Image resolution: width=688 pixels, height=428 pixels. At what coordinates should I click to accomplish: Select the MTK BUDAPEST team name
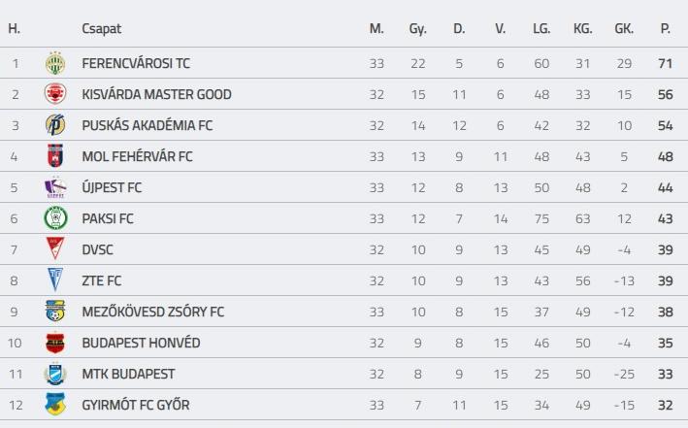[128, 374]
